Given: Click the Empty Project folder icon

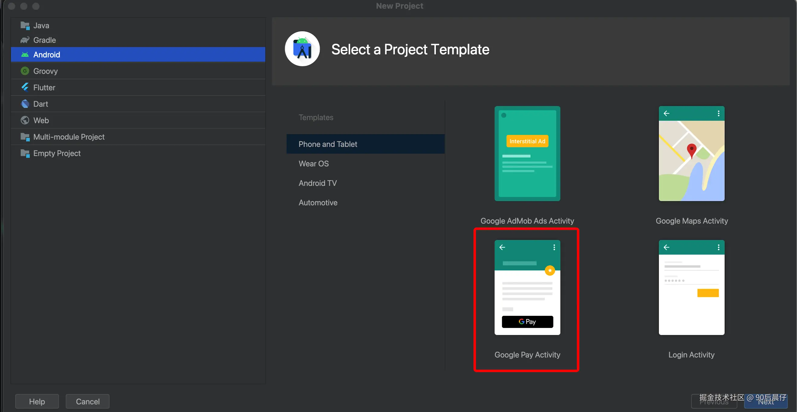Looking at the screenshot, I should click(25, 153).
